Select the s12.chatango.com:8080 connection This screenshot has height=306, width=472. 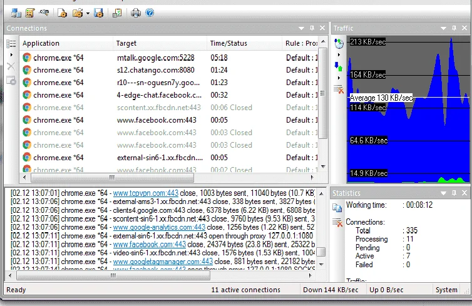point(169,70)
